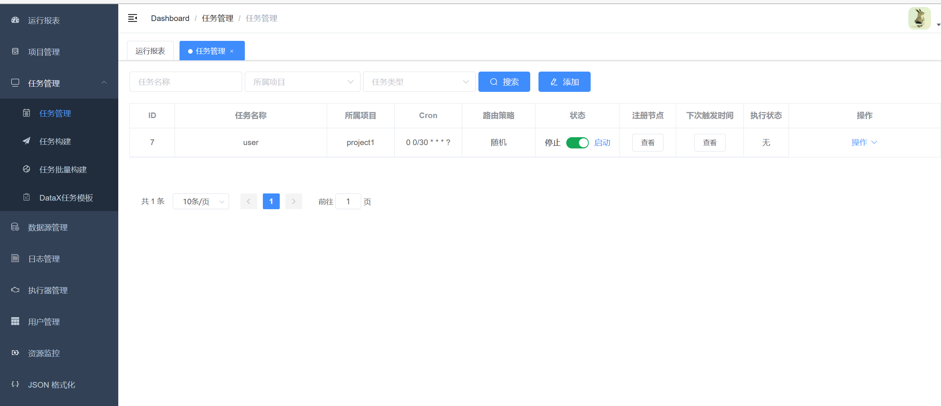
Task: Click the 数据源管理 database icon
Action: tap(15, 227)
